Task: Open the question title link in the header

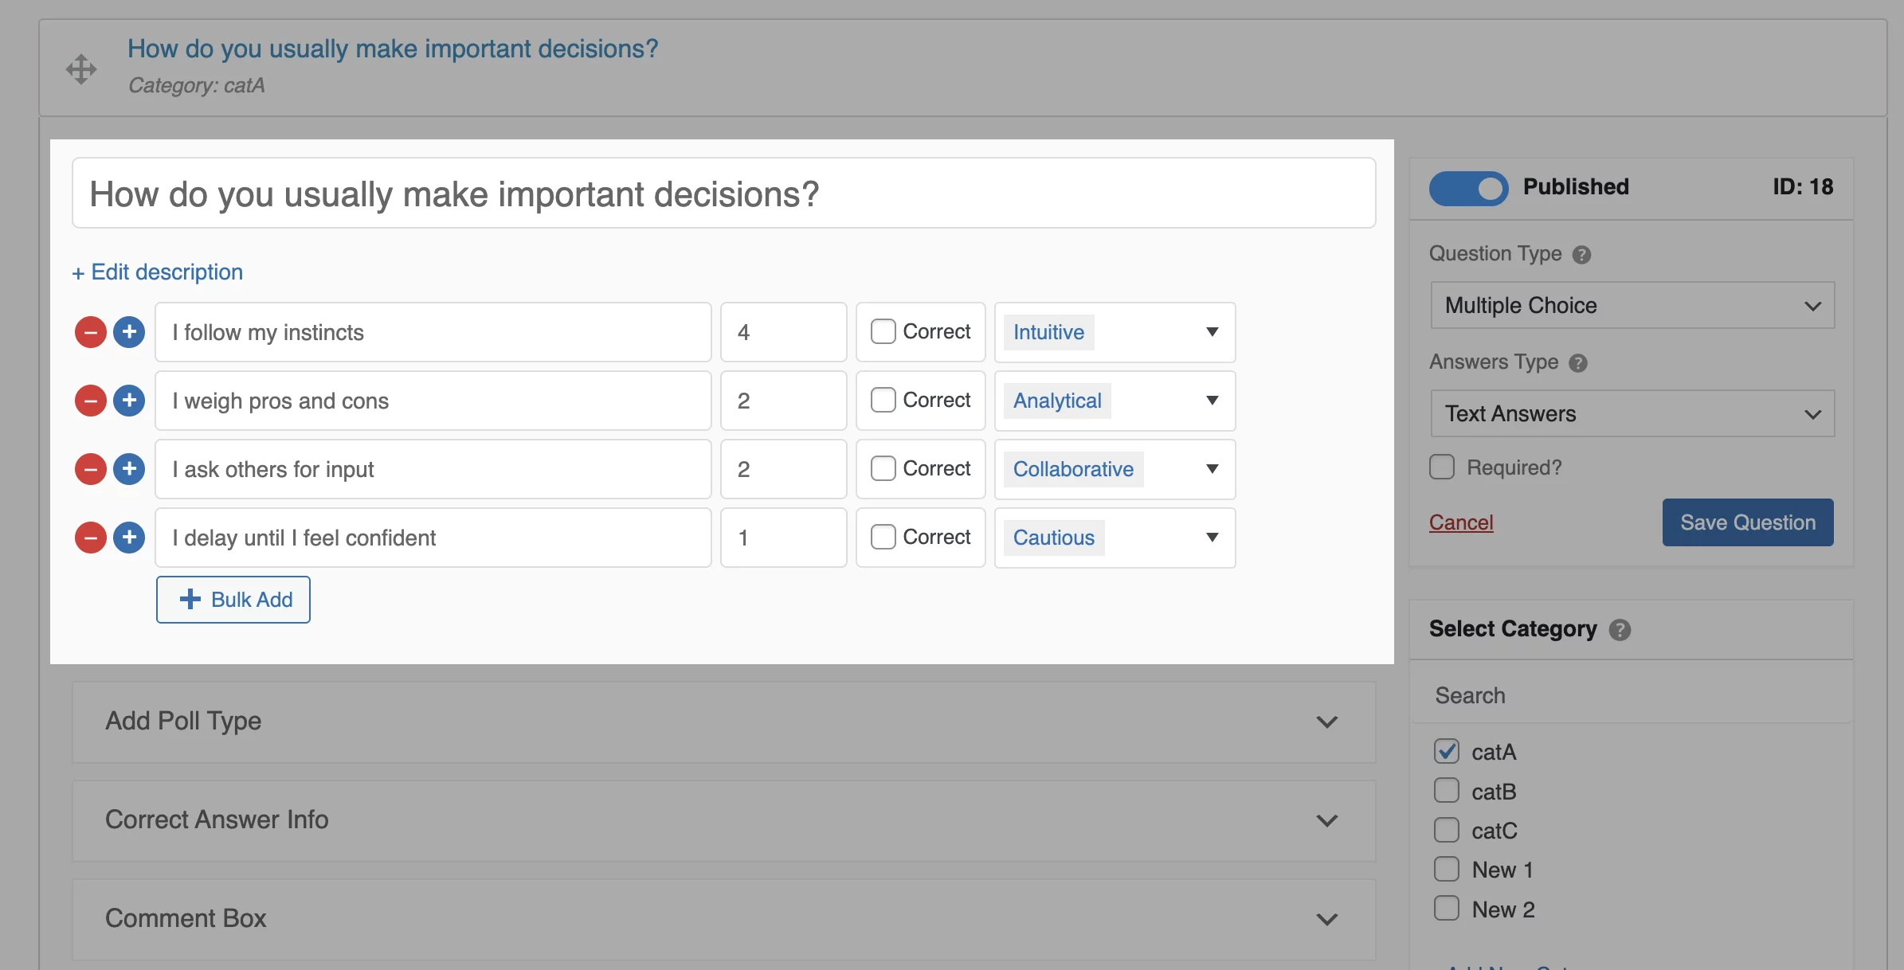Action: point(393,49)
